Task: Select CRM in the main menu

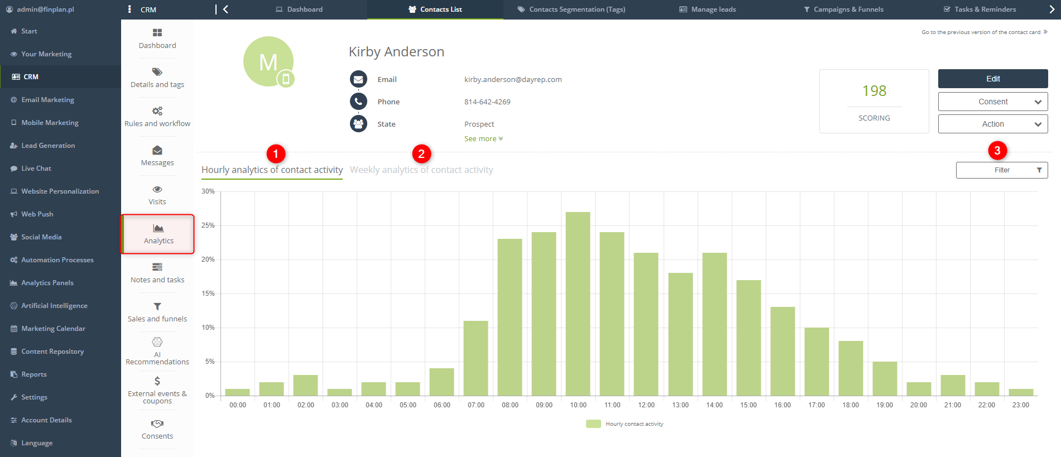Action: [60, 77]
